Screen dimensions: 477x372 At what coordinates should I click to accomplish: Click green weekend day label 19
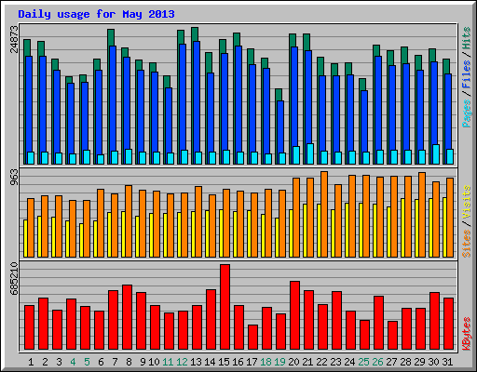(x=279, y=362)
